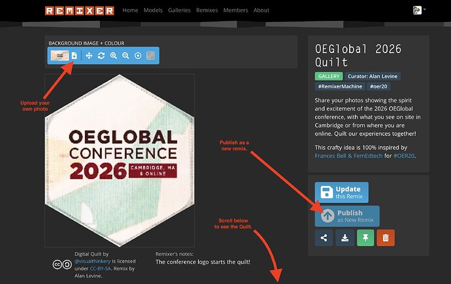Expand the user avatar dropdown

[x=419, y=10]
